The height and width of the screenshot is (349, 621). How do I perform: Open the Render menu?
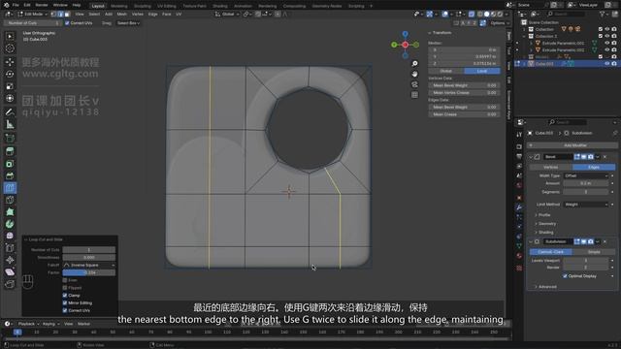tap(42, 5)
